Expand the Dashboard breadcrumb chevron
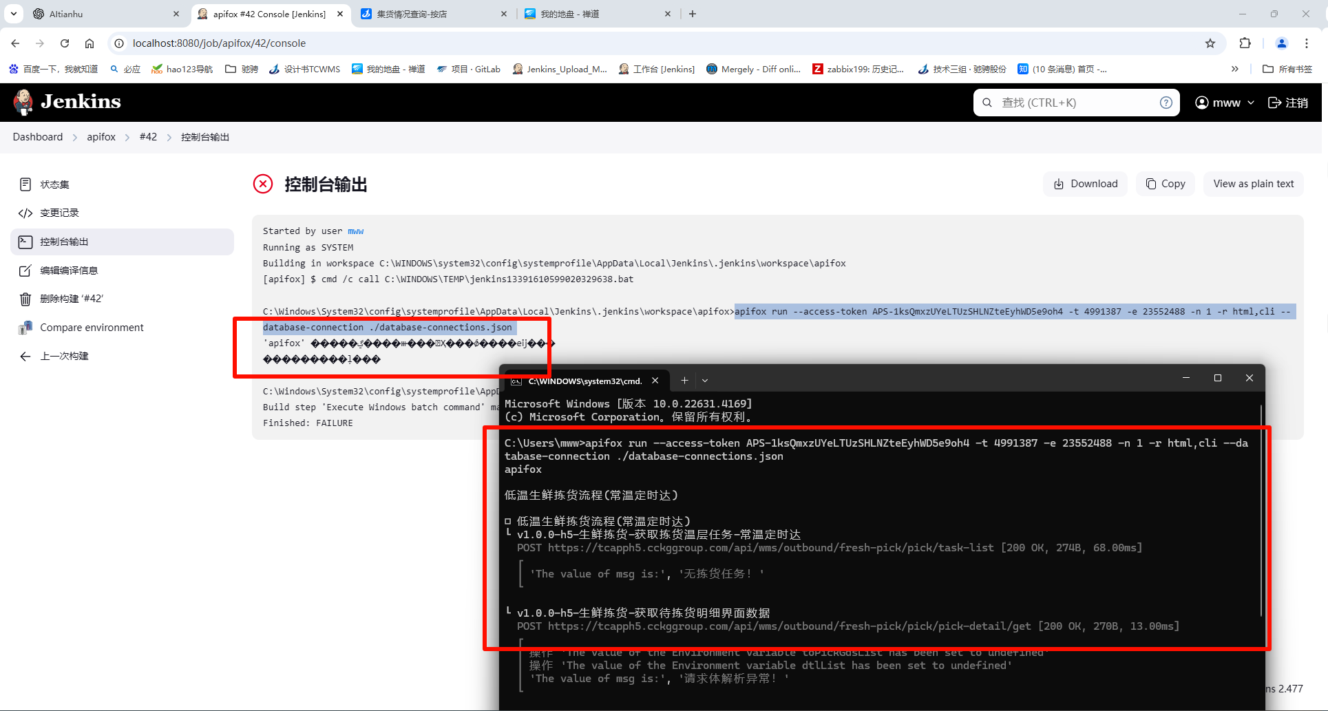Image resolution: width=1328 pixels, height=711 pixels. 75,138
